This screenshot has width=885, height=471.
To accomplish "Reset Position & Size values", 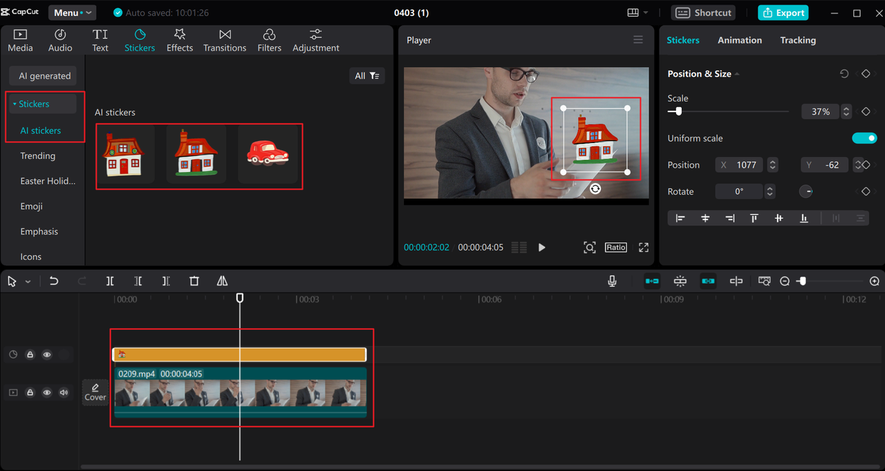I will (x=844, y=74).
